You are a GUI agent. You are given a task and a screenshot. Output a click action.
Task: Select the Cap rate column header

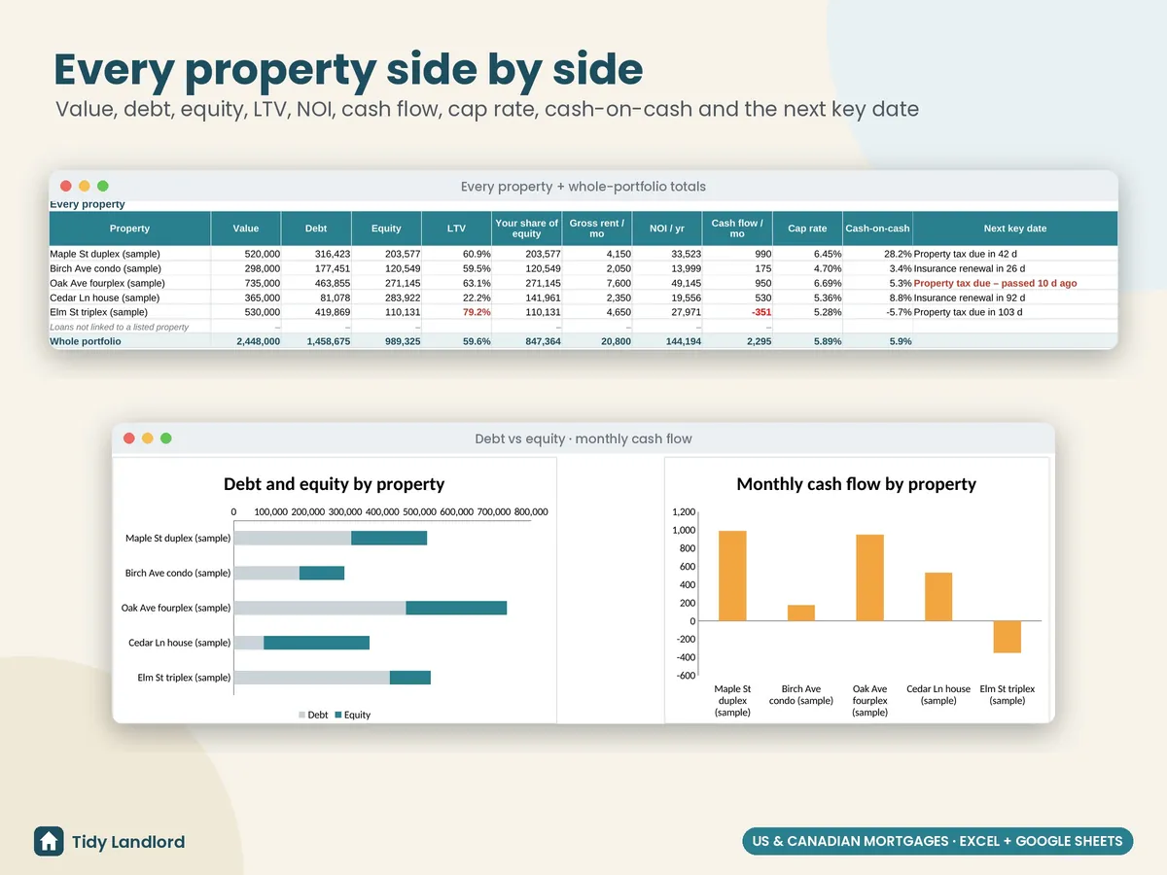click(x=807, y=228)
